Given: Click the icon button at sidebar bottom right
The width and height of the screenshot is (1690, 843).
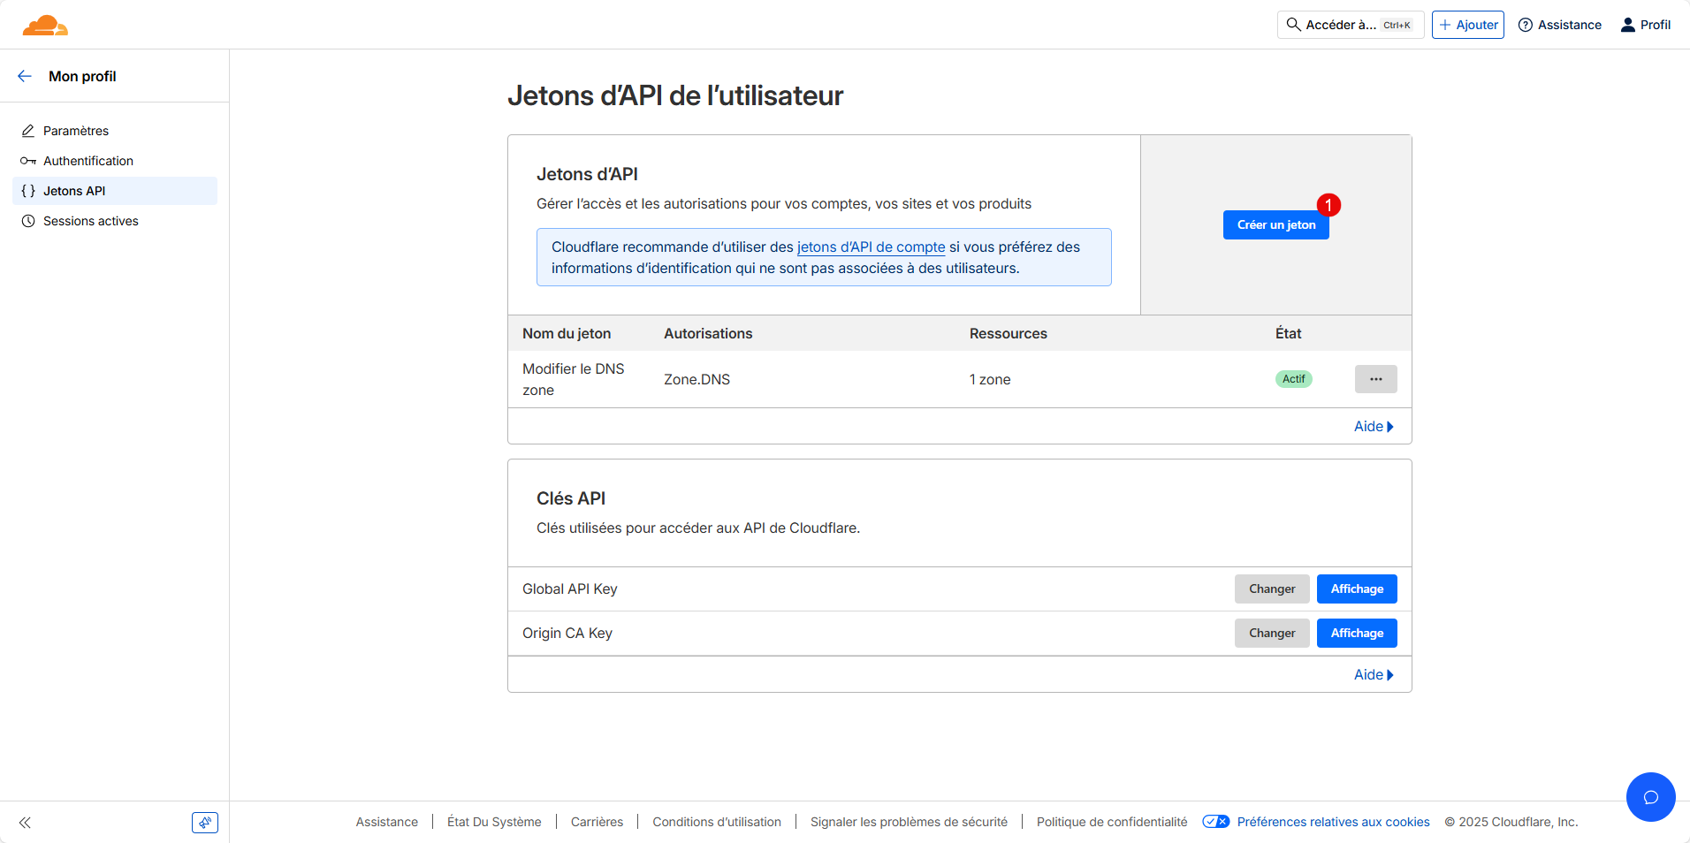Looking at the screenshot, I should pos(205,823).
